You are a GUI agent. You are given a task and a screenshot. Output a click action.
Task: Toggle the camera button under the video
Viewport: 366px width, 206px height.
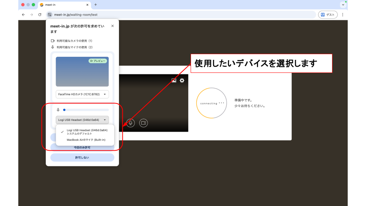[x=143, y=123]
